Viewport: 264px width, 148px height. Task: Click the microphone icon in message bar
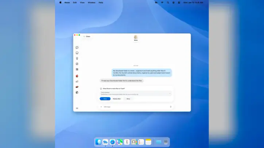tap(171, 107)
